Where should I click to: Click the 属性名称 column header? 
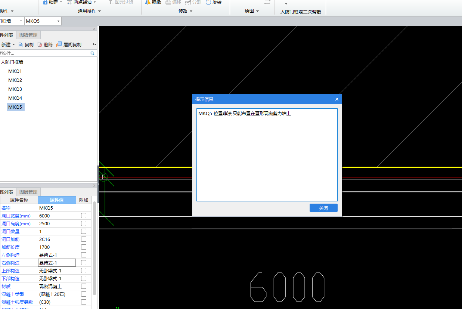pyautogui.click(x=19, y=200)
